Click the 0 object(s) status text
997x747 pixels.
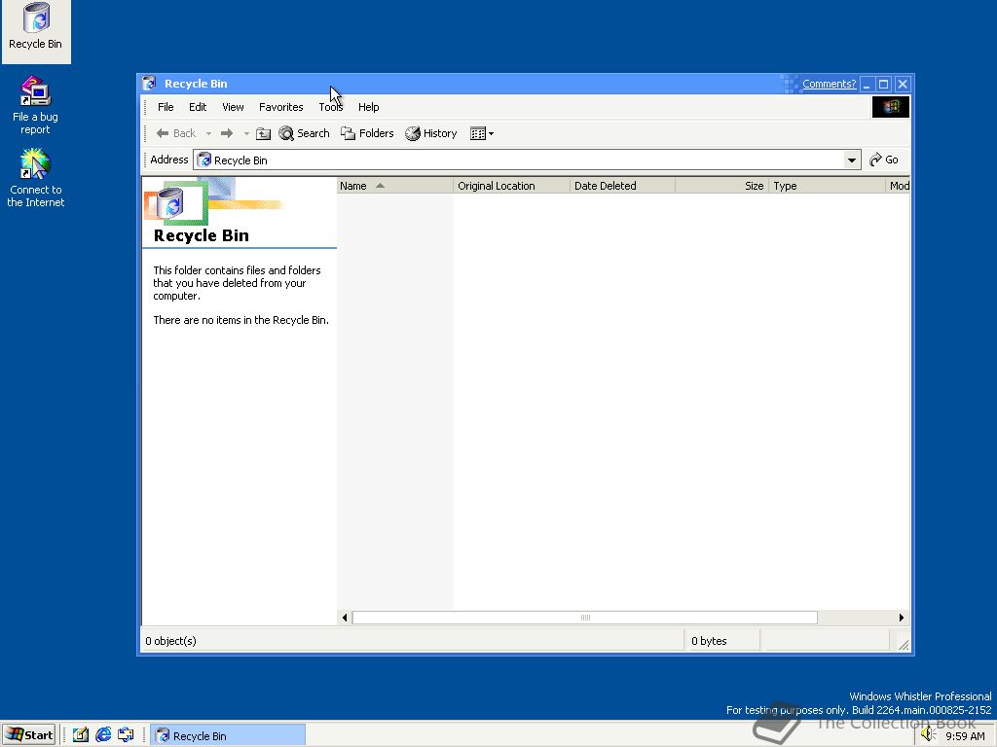[171, 641]
